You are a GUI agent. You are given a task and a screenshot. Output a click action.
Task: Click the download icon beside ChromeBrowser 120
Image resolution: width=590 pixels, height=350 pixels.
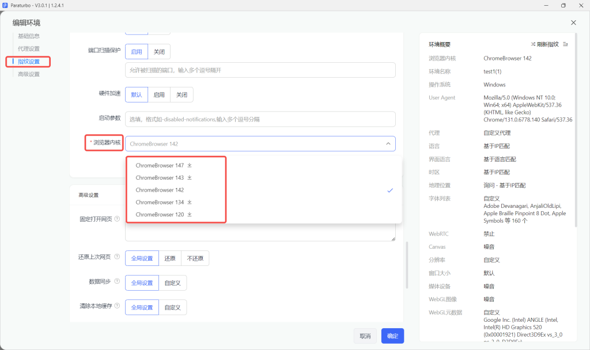point(190,214)
